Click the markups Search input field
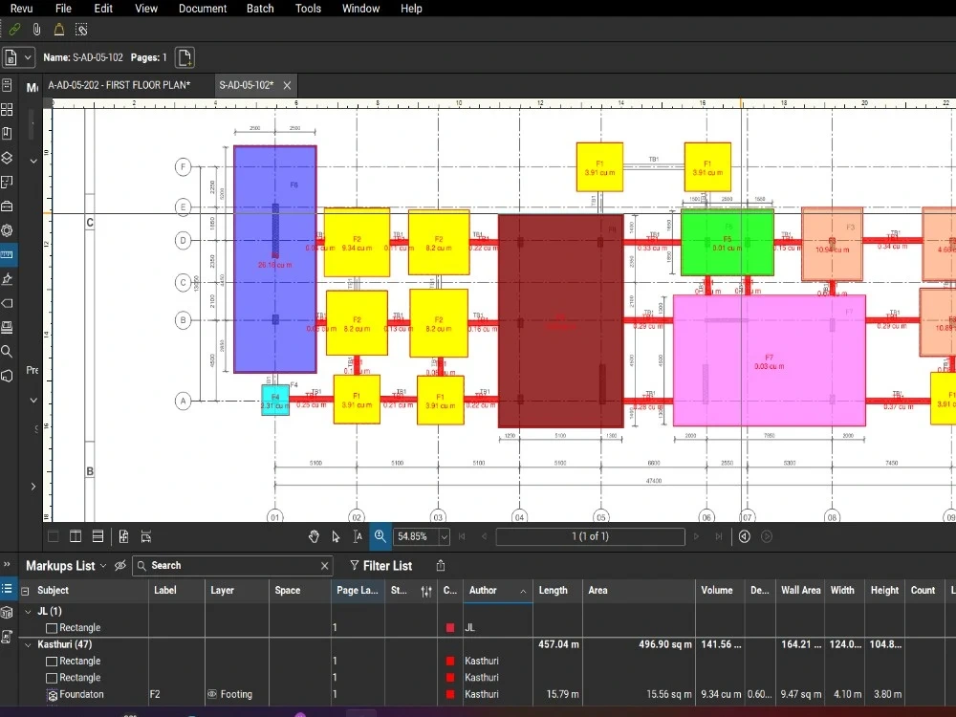The height and width of the screenshot is (717, 956). click(x=233, y=566)
